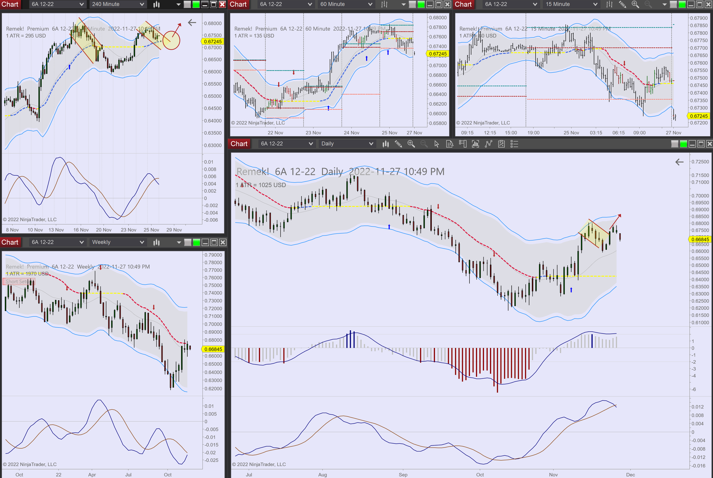
Task: Open Drawing Tools pencil on 15 Minute chart
Action: pos(622,4)
